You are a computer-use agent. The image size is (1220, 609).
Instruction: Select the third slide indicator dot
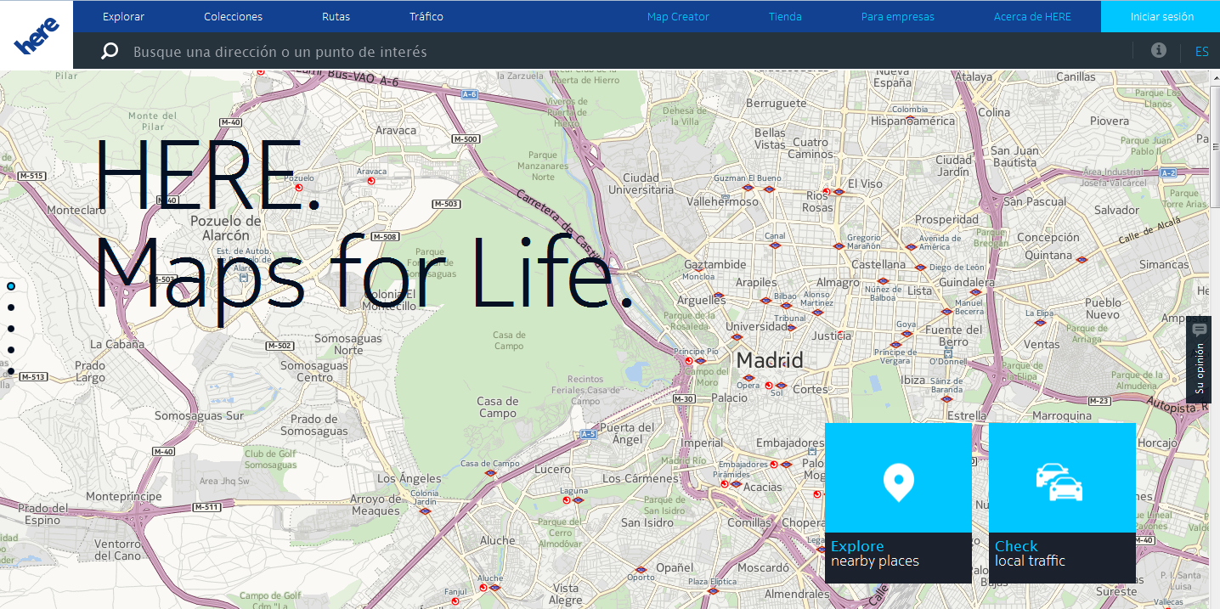11,329
